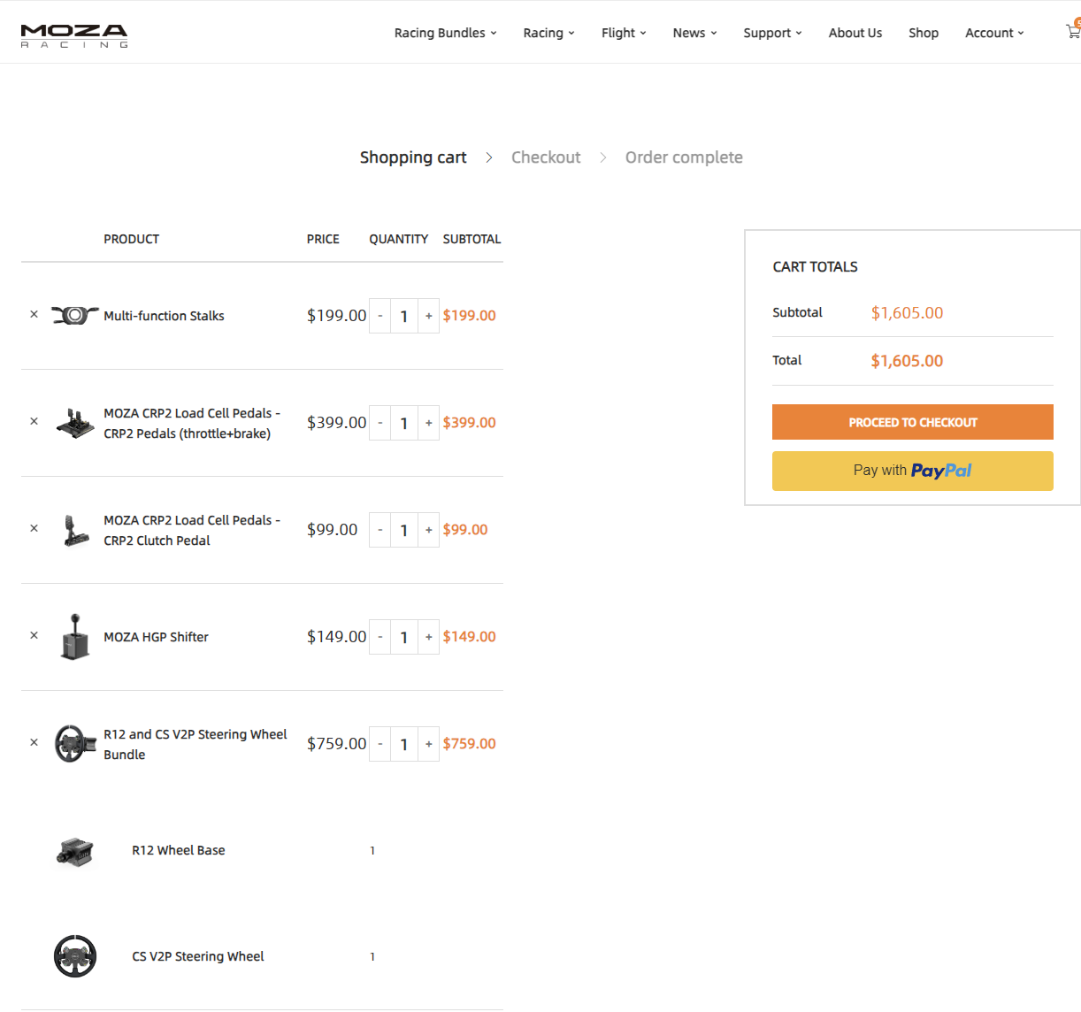Decrease quantity of CRP2 Clutch Pedal
This screenshot has width=1081, height=1012.
pyautogui.click(x=380, y=530)
